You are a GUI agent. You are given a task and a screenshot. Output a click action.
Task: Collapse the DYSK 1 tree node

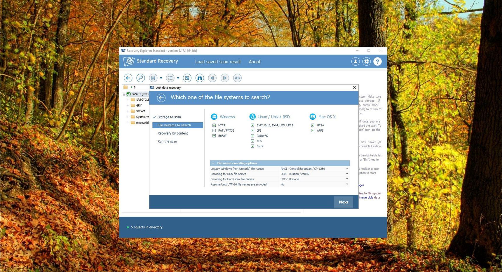click(124, 94)
